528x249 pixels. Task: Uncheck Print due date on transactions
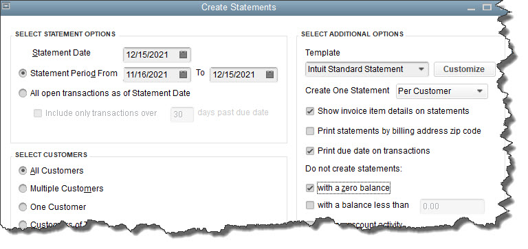click(310, 151)
